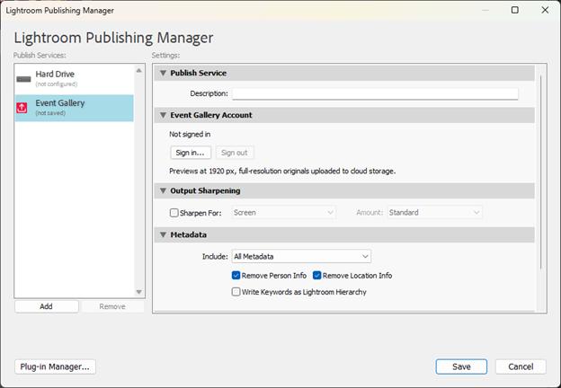Image resolution: width=561 pixels, height=388 pixels.
Task: Click the services list scroll-up arrow
Action: coord(139,70)
